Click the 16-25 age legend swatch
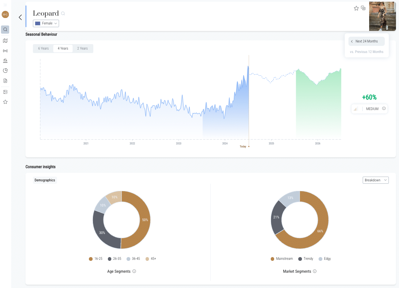 click(x=91, y=259)
